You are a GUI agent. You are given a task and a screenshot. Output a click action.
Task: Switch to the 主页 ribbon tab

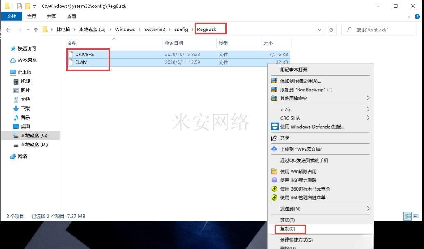point(32,16)
